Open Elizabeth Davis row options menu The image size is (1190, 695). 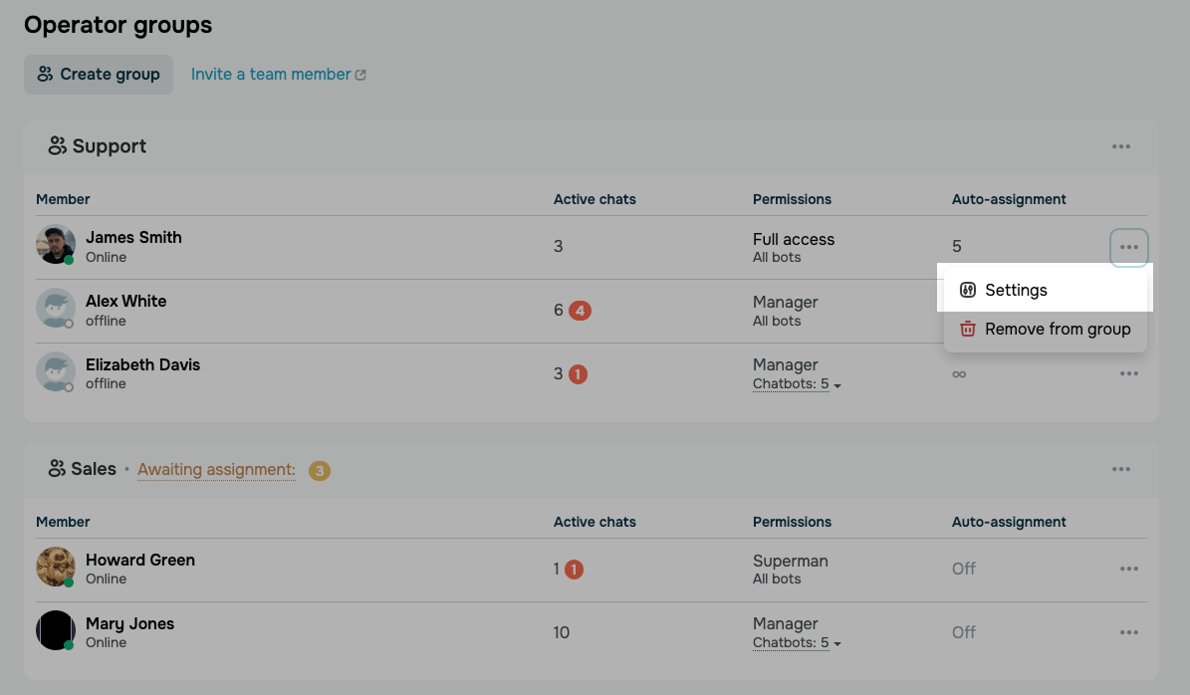(1128, 373)
